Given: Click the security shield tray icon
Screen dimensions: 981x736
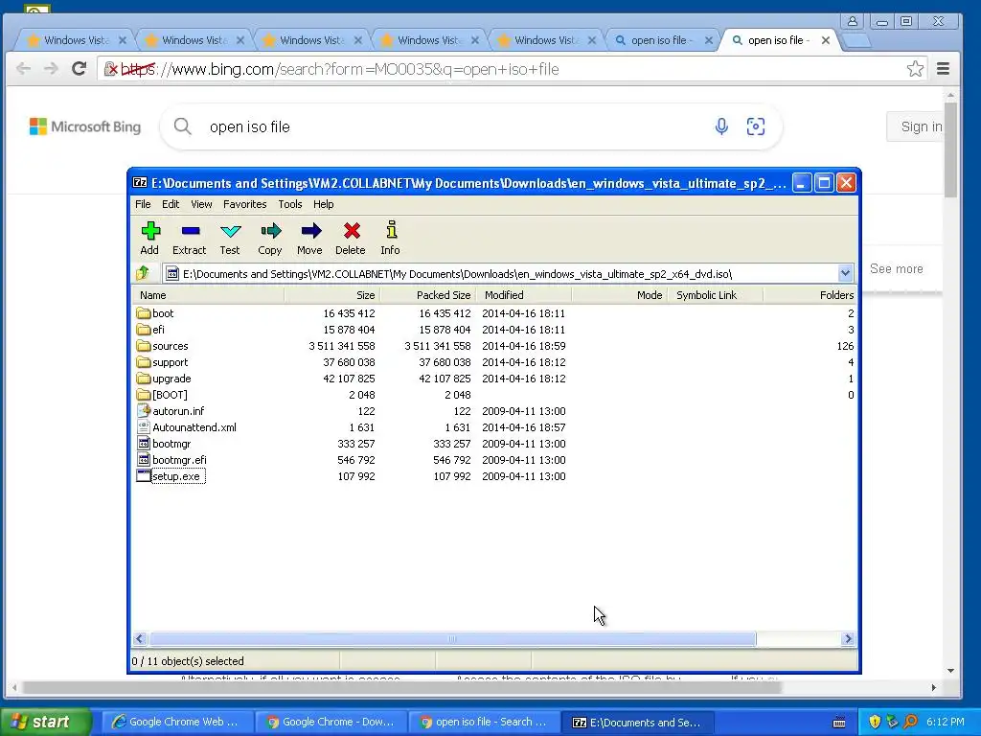Looking at the screenshot, I should pos(874,722).
